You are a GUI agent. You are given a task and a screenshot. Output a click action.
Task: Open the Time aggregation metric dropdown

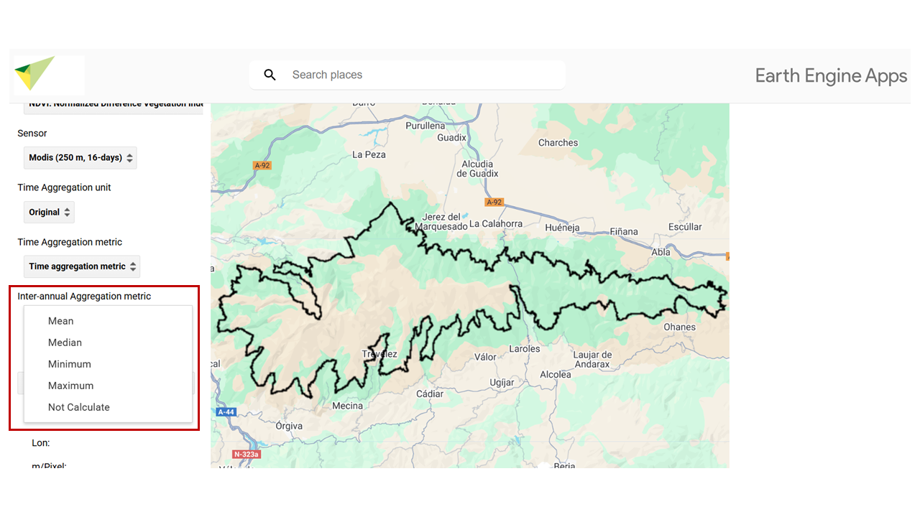pos(81,266)
